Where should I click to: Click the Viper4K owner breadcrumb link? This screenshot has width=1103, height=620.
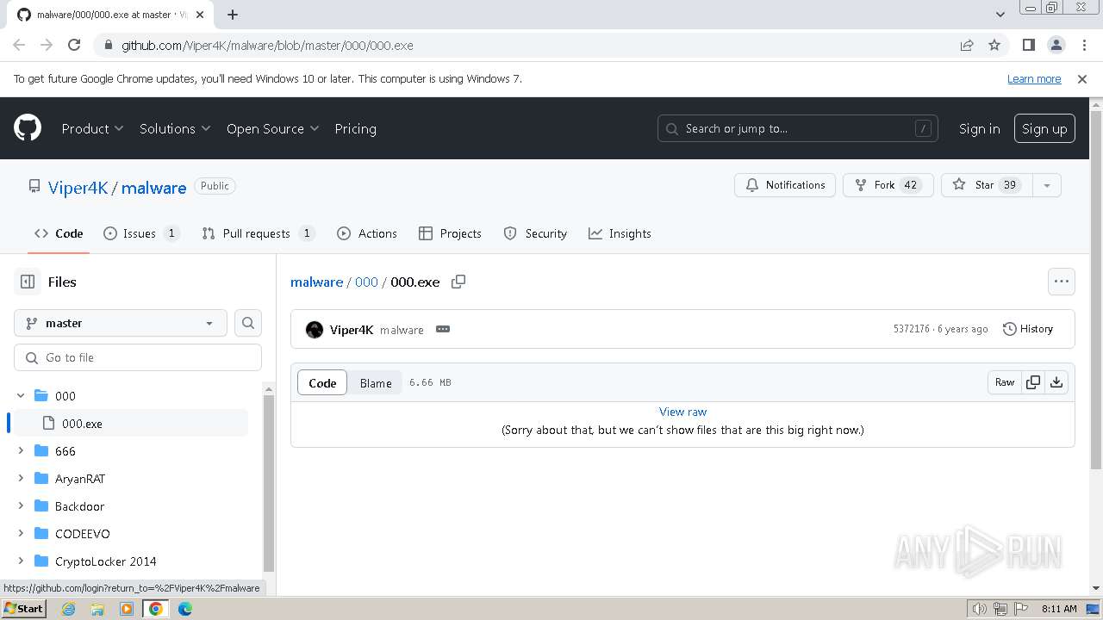tap(78, 188)
